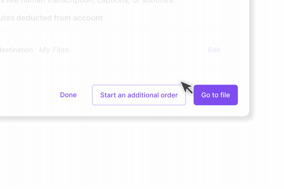Select the My Files destination text
Image resolution: width=284 pixels, height=189 pixels.
(54, 50)
